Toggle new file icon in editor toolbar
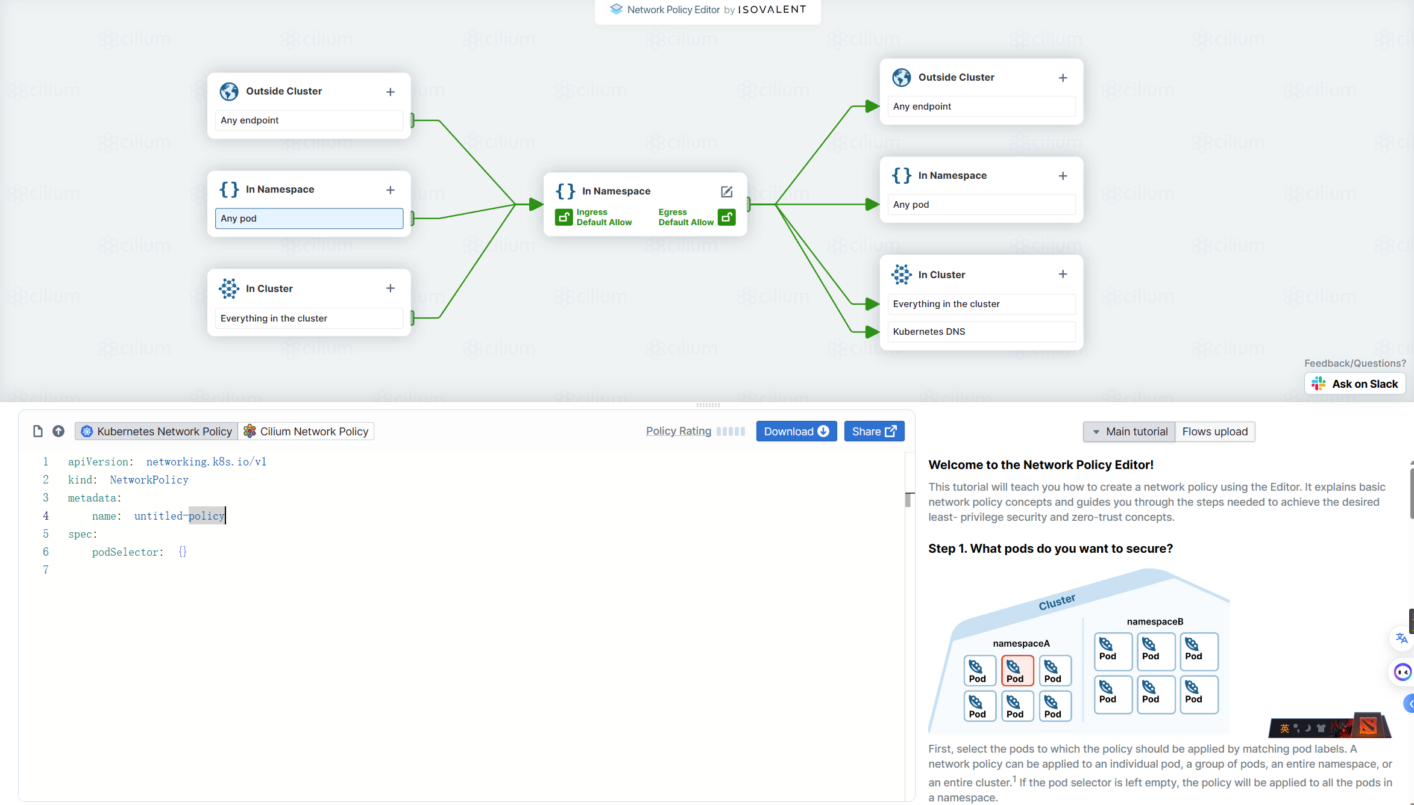The width and height of the screenshot is (1414, 805). [38, 430]
